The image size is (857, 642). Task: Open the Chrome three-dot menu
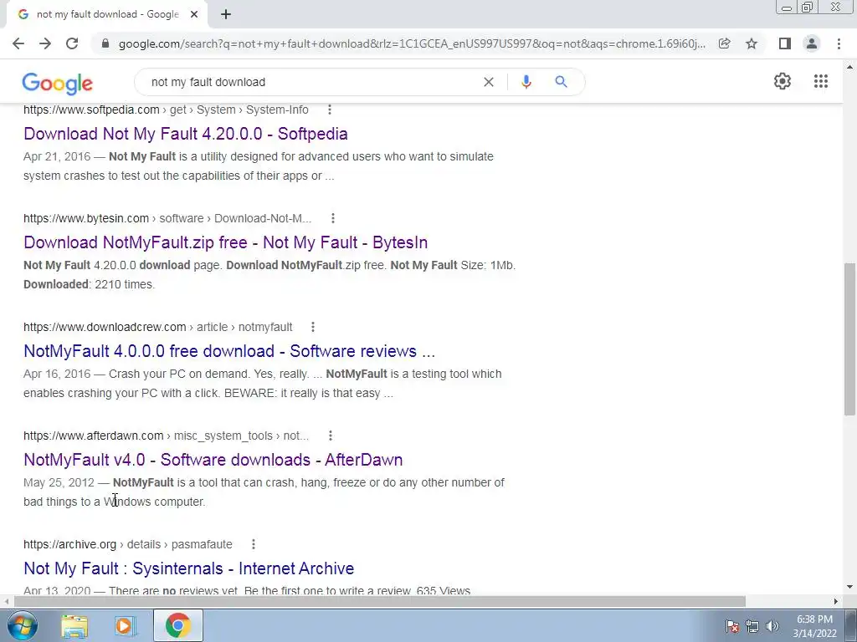[x=839, y=43]
